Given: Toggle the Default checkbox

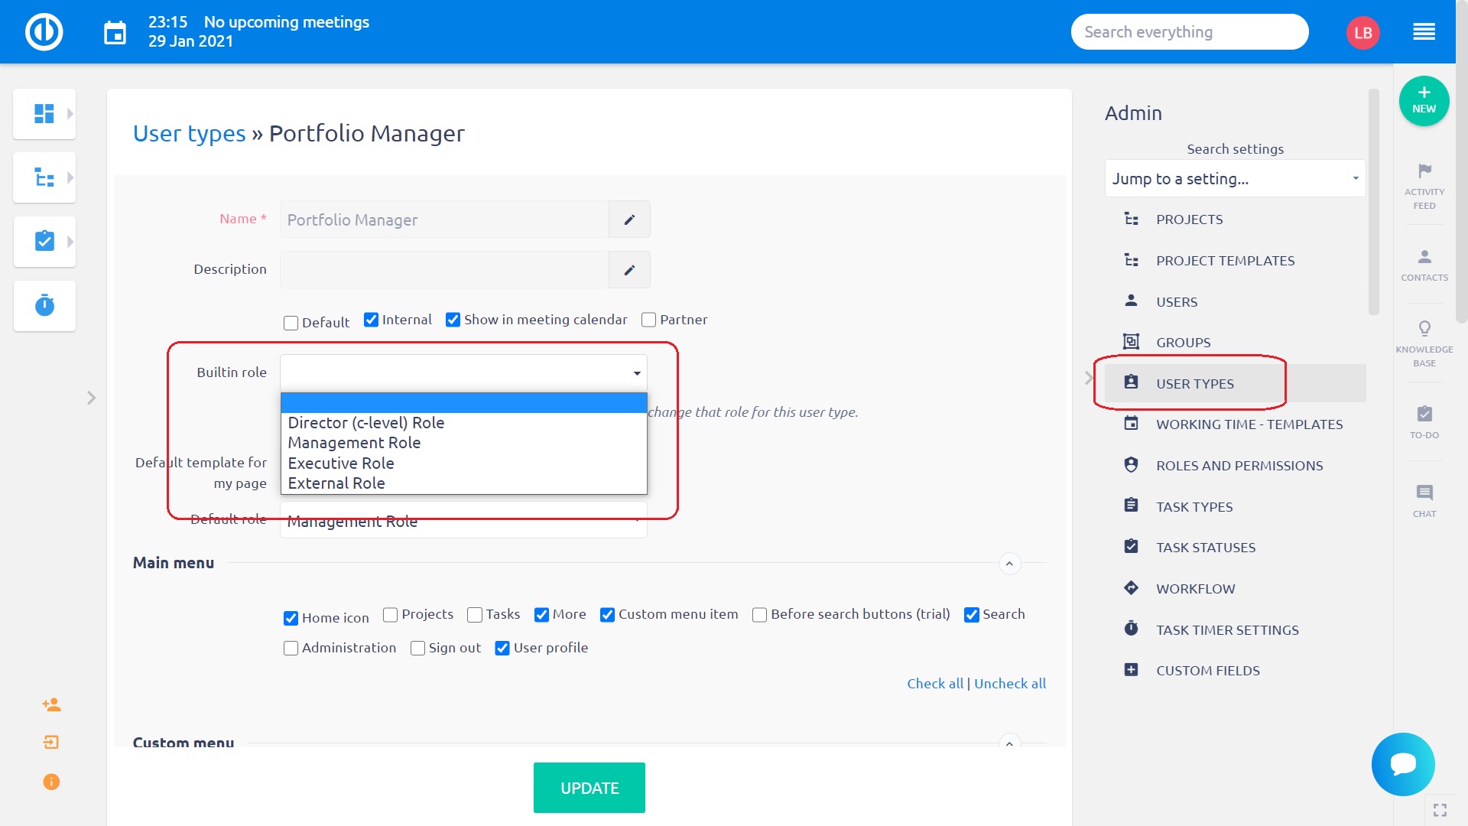Looking at the screenshot, I should click(x=291, y=323).
